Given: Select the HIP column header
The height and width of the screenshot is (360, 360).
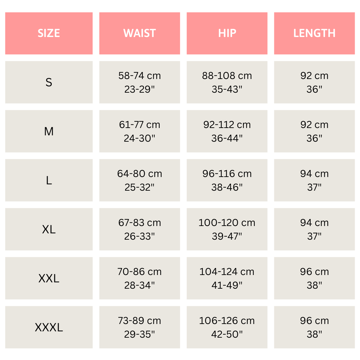Looking at the screenshot, I should (x=227, y=33).
